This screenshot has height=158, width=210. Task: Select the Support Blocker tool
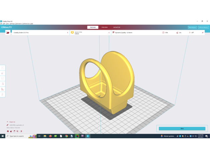click(3, 94)
